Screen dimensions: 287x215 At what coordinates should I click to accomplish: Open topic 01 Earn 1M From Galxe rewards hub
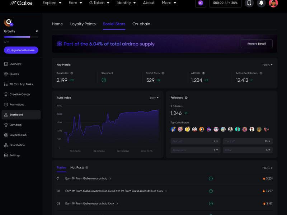[x=86, y=178]
